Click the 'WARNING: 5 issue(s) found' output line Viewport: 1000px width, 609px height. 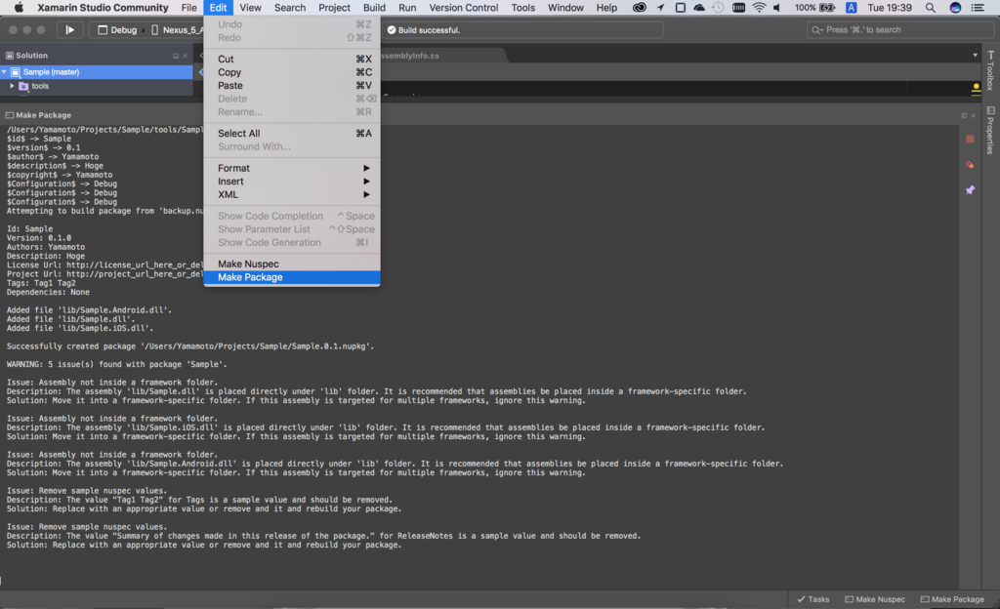[x=117, y=364]
